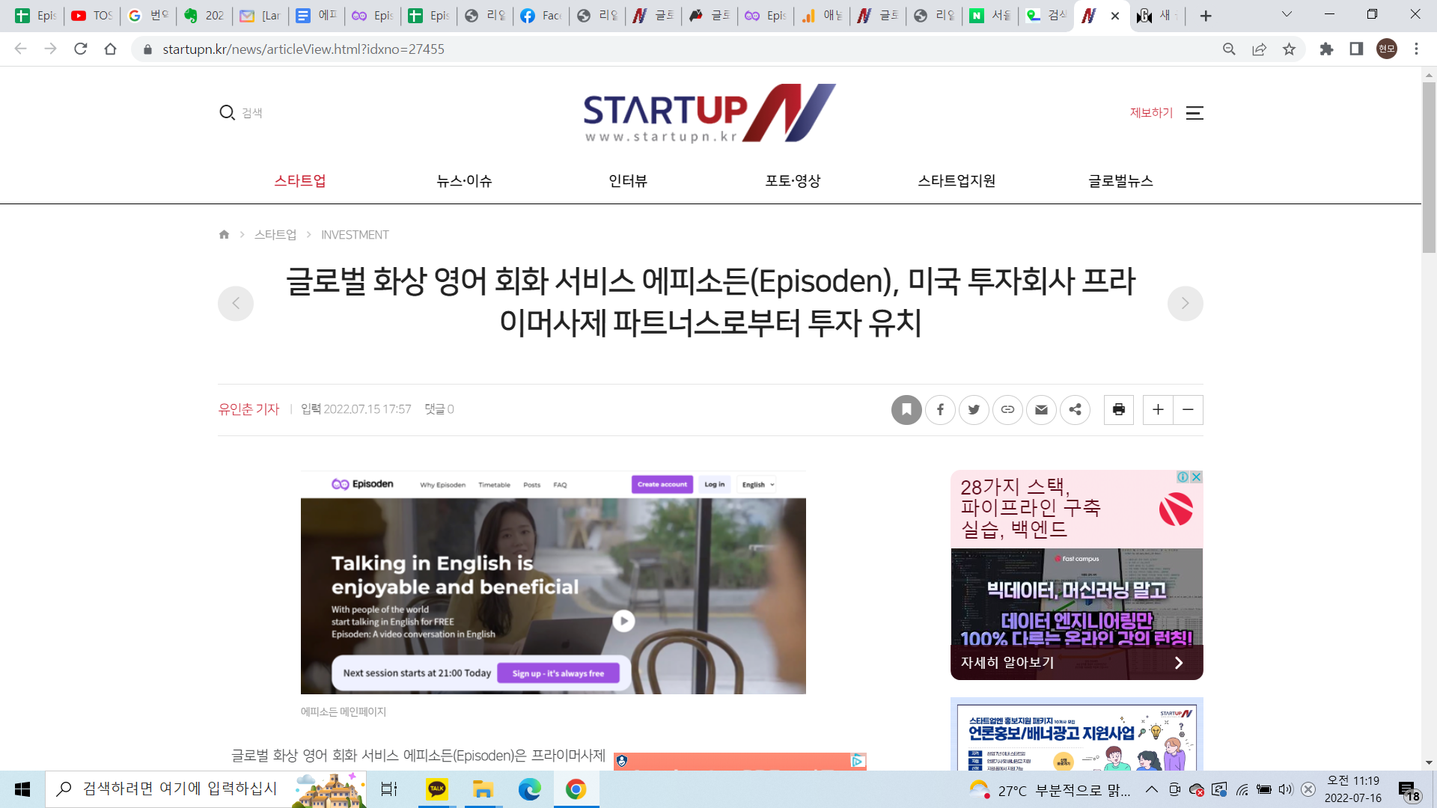The image size is (1437, 808).
Task: Click the 제보하기 link
Action: click(1151, 113)
